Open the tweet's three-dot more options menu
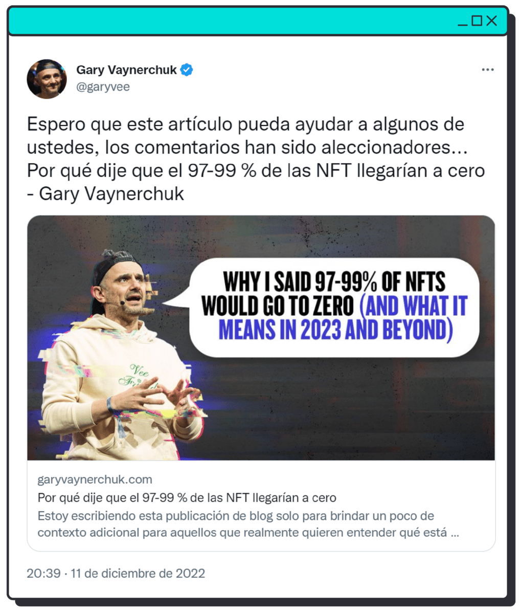Screen dimensions: 521x614 (488, 70)
